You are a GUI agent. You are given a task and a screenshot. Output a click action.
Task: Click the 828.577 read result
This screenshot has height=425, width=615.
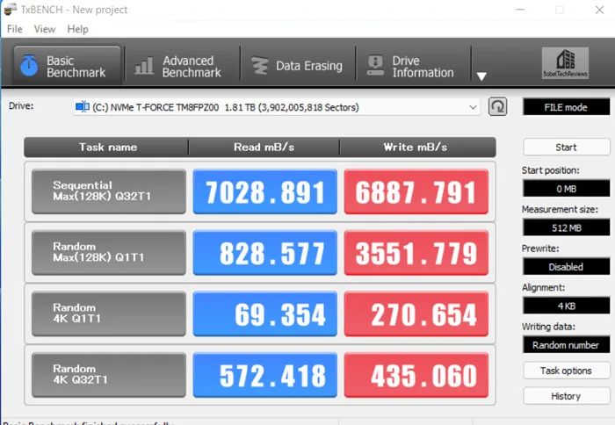(x=264, y=253)
